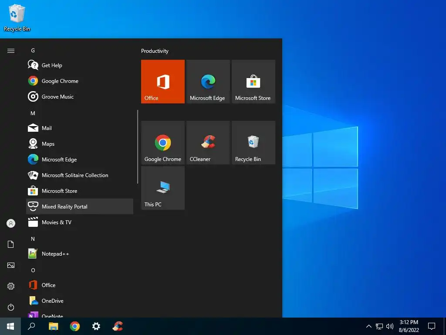This screenshot has height=335, width=446.
Task: Open OneDrive from the app list
Action: pos(80,301)
